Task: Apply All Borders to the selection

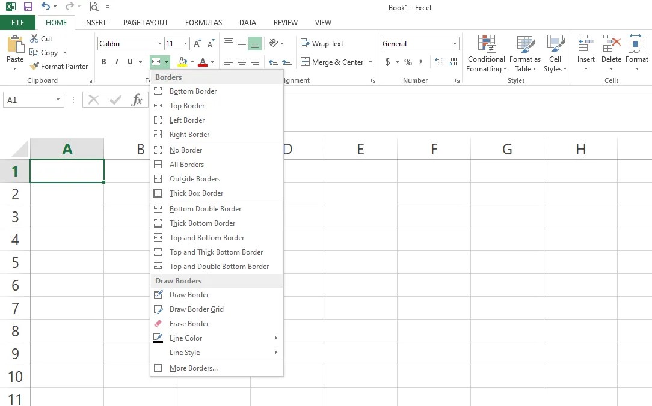Action: (x=186, y=164)
